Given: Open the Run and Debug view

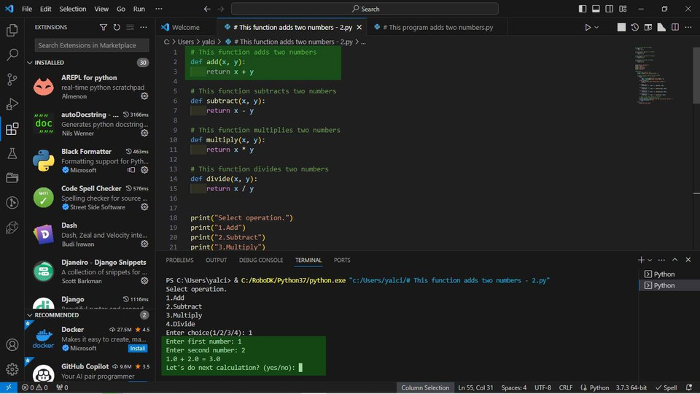Looking at the screenshot, I should pos(12,104).
